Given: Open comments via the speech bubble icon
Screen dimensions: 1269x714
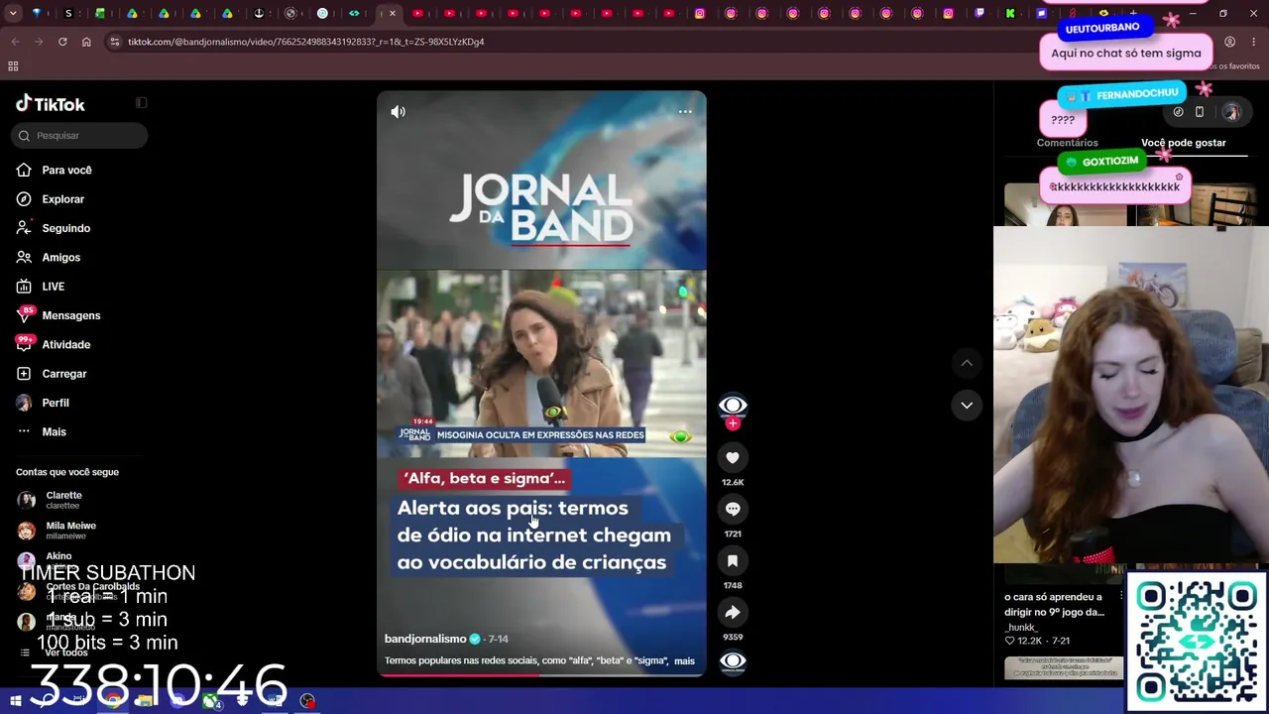Looking at the screenshot, I should 733,509.
